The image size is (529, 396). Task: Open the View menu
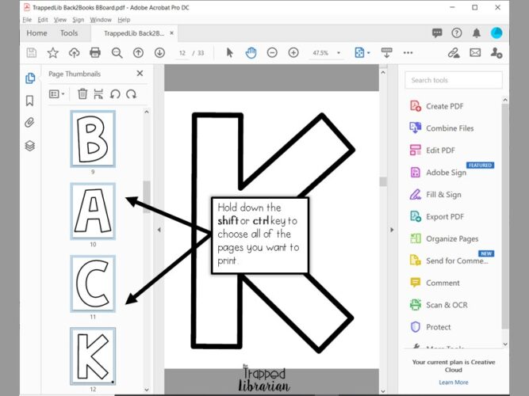60,20
